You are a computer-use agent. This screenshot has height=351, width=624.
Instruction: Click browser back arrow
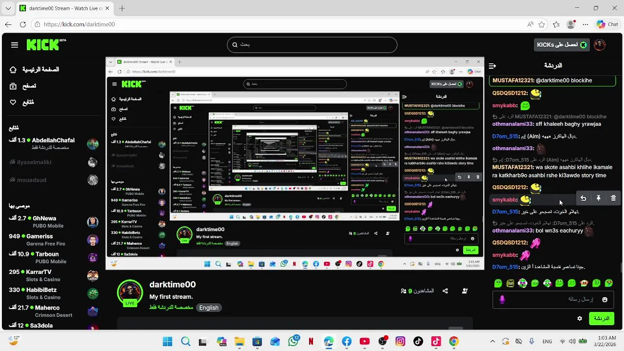coord(8,24)
